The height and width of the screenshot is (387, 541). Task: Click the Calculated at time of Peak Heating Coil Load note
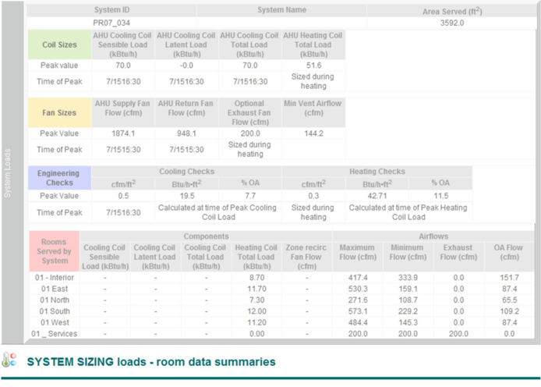(x=408, y=212)
